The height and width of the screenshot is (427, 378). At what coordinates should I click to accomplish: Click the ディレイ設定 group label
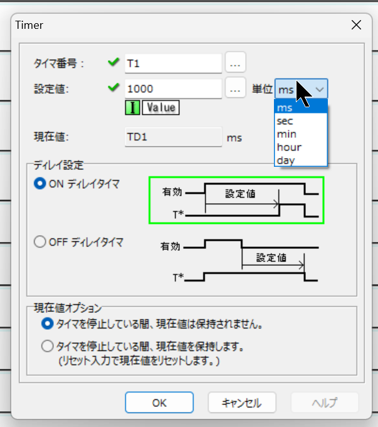click(x=58, y=165)
